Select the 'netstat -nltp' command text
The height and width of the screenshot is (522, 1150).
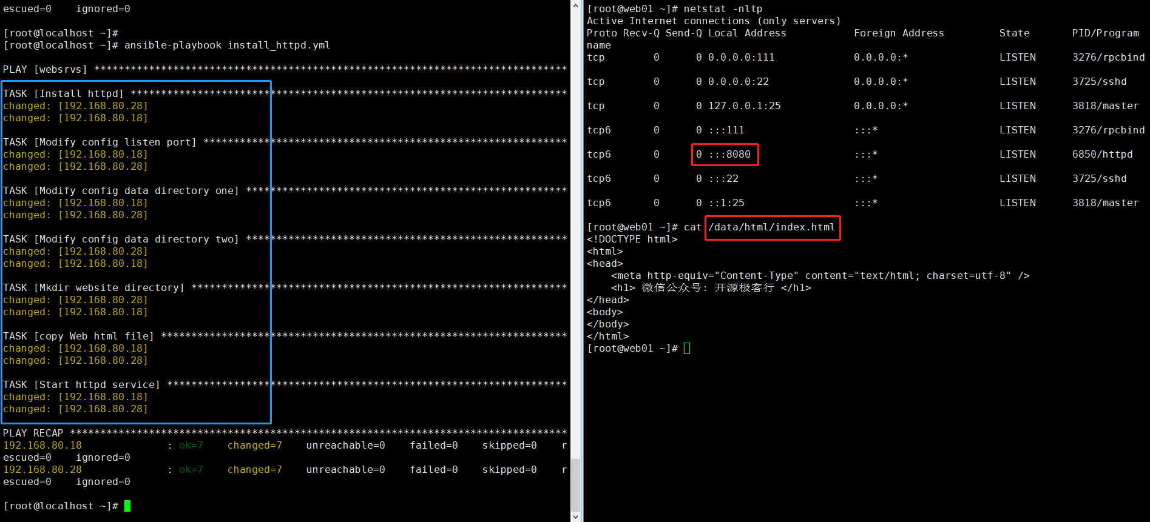(723, 9)
